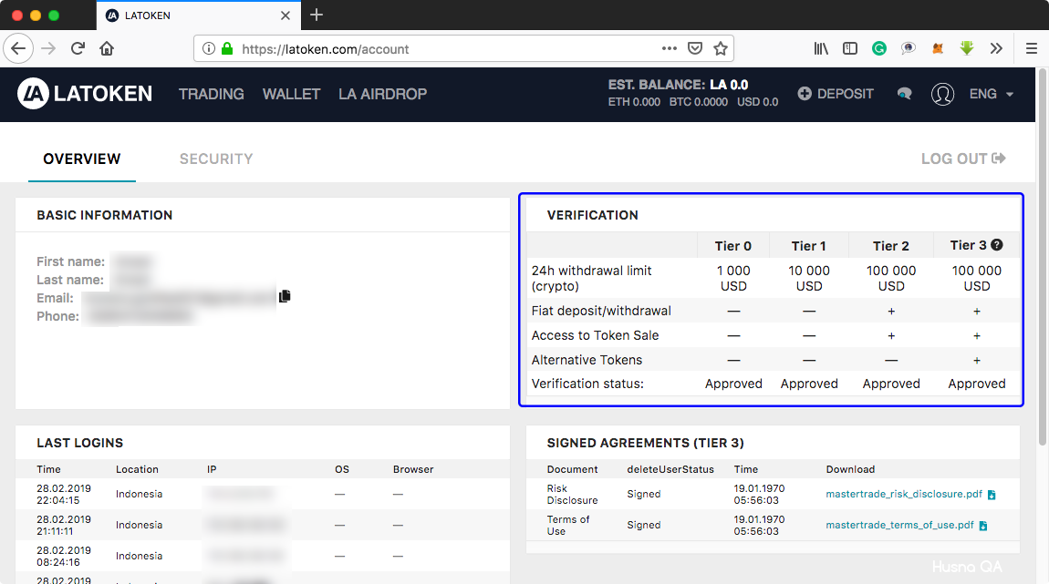
Task: Click the LAST LOGINS heading
Action: pos(80,443)
